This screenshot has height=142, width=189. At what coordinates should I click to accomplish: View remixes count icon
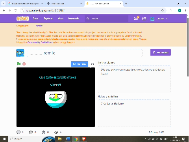[x=44, y=132]
